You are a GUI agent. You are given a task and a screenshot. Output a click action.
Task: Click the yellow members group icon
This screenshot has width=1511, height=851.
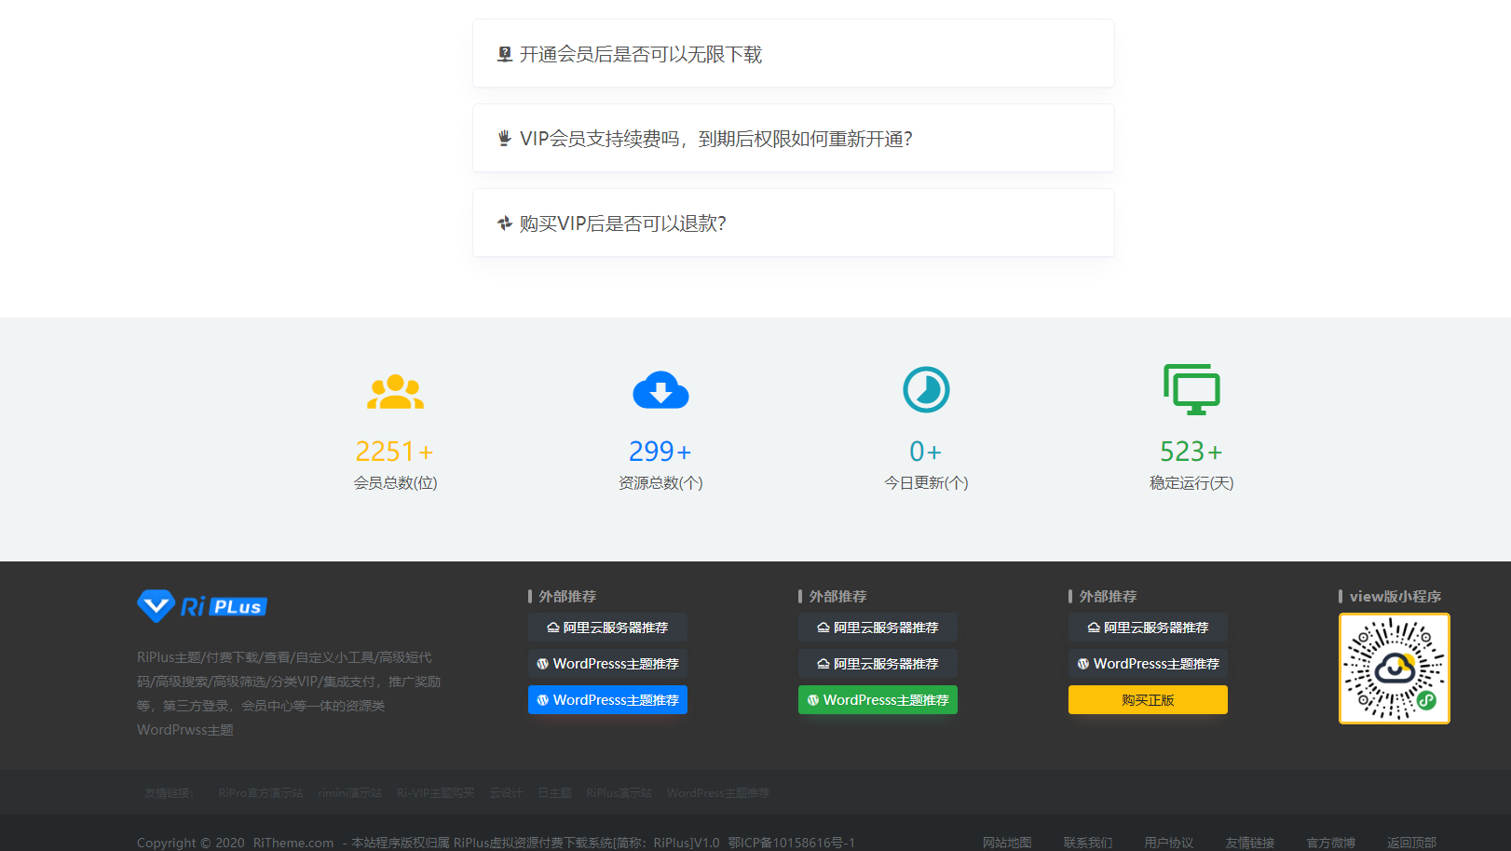click(395, 391)
